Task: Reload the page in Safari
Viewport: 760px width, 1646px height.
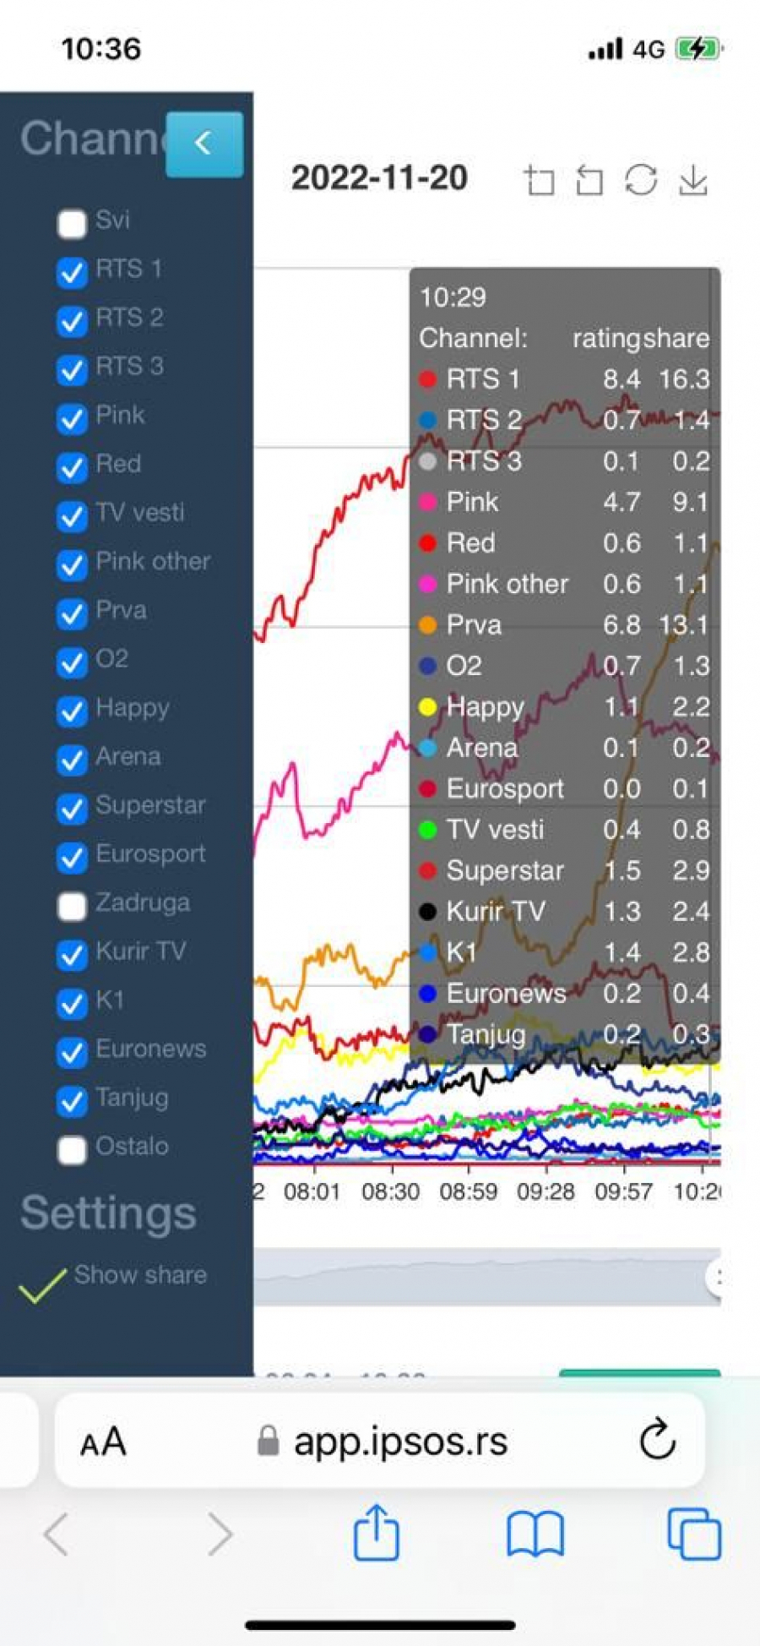Action: pos(657,1441)
